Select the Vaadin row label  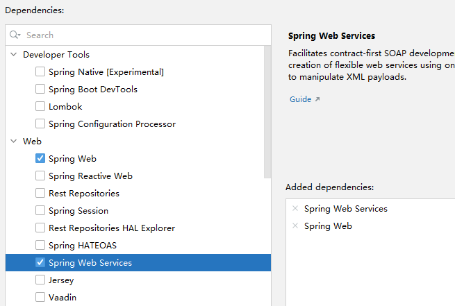coord(63,297)
